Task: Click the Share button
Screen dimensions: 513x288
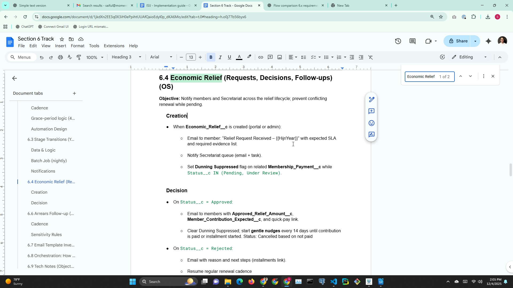Action: pos(458,41)
